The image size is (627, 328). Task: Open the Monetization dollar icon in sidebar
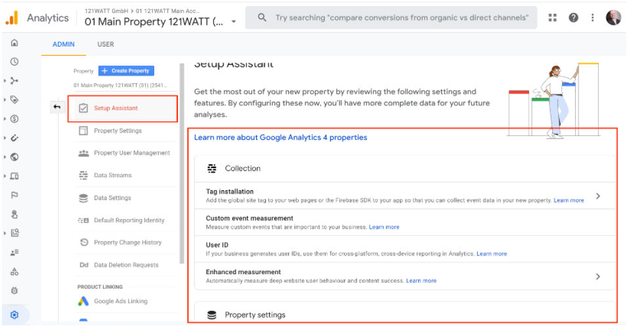14,119
